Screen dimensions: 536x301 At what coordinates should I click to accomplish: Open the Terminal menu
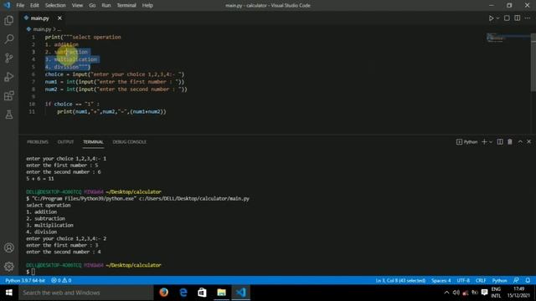[126, 6]
